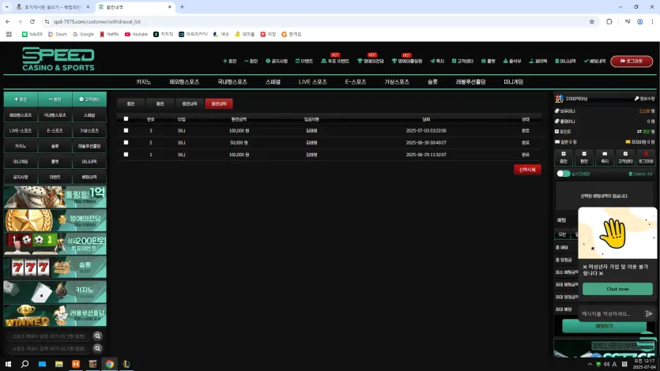Screen dimensions: 660x371
Task: Select 충전 tab above the table
Action: pos(130,103)
